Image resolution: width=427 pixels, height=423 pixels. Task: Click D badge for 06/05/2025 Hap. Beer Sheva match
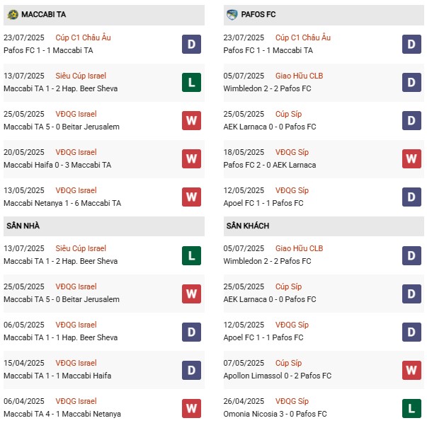tap(191, 331)
